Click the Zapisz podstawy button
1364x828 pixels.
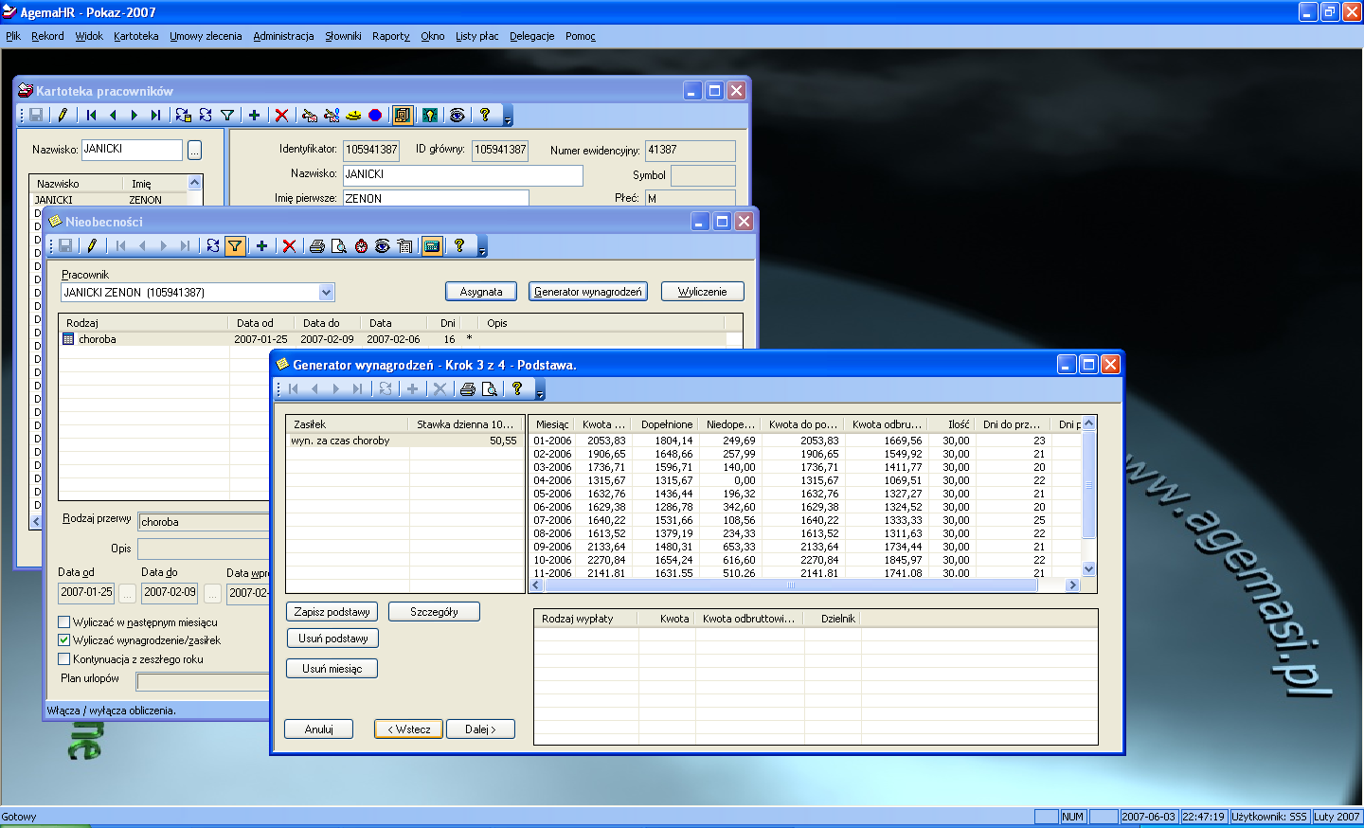332,612
